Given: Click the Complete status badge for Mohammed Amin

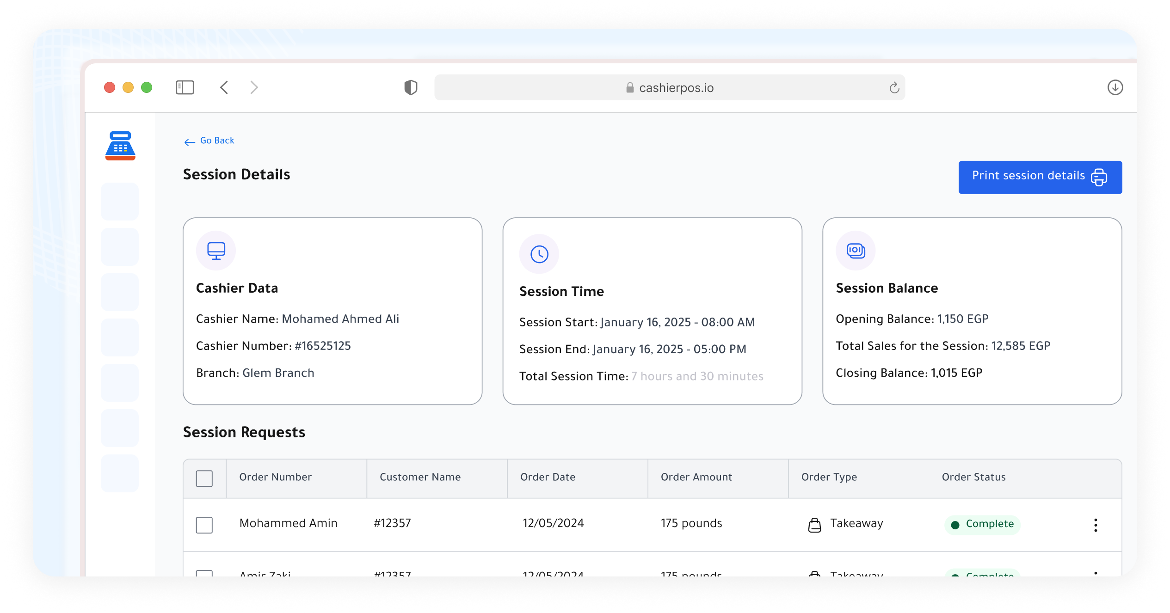Looking at the screenshot, I should [982, 524].
